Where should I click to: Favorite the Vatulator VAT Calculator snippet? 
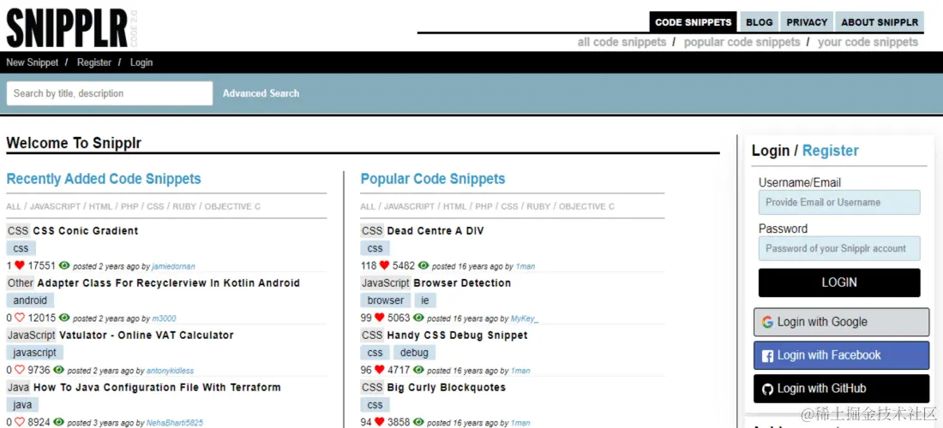point(20,371)
